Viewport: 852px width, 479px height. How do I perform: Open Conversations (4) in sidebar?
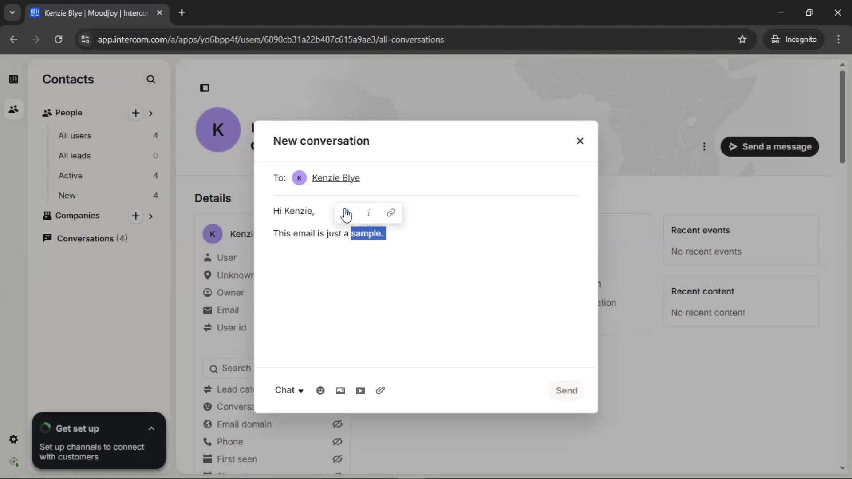tap(85, 239)
